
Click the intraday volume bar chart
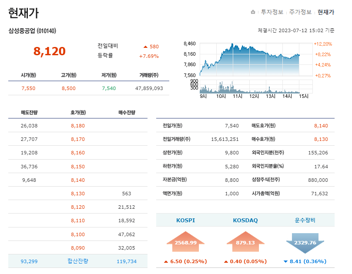(x=256, y=87)
